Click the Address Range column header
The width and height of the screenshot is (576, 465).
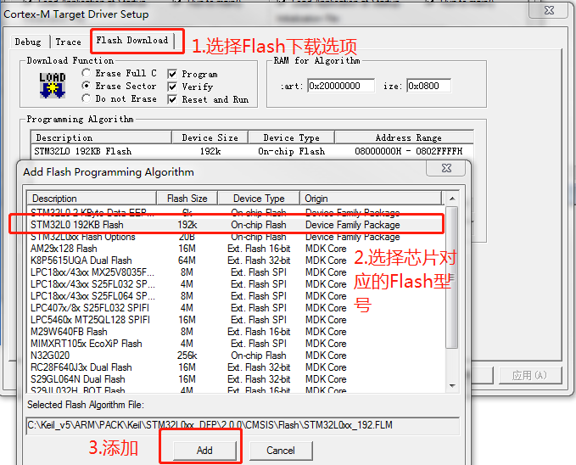pos(404,137)
